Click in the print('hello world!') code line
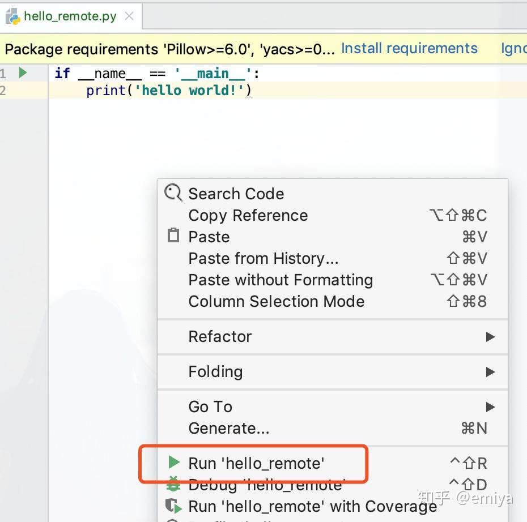527x522 pixels. pyautogui.click(x=169, y=91)
